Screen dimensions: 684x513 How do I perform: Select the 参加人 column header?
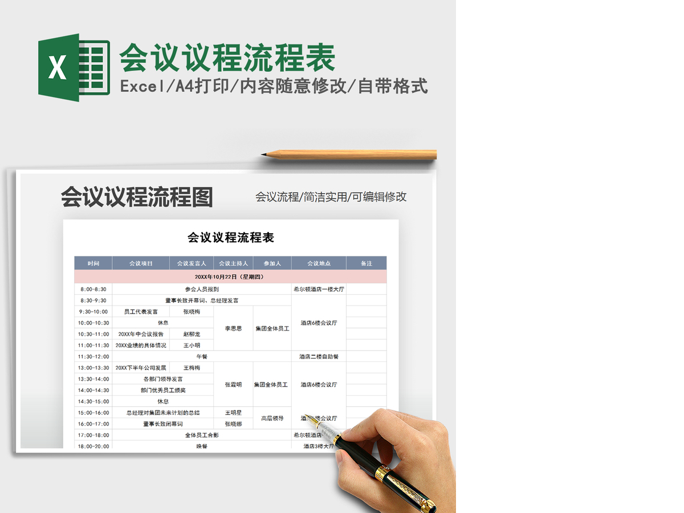272,263
